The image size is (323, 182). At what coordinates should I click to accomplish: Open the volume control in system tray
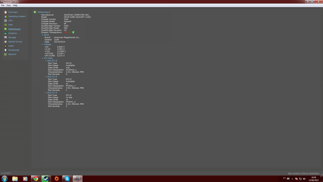coord(304,179)
